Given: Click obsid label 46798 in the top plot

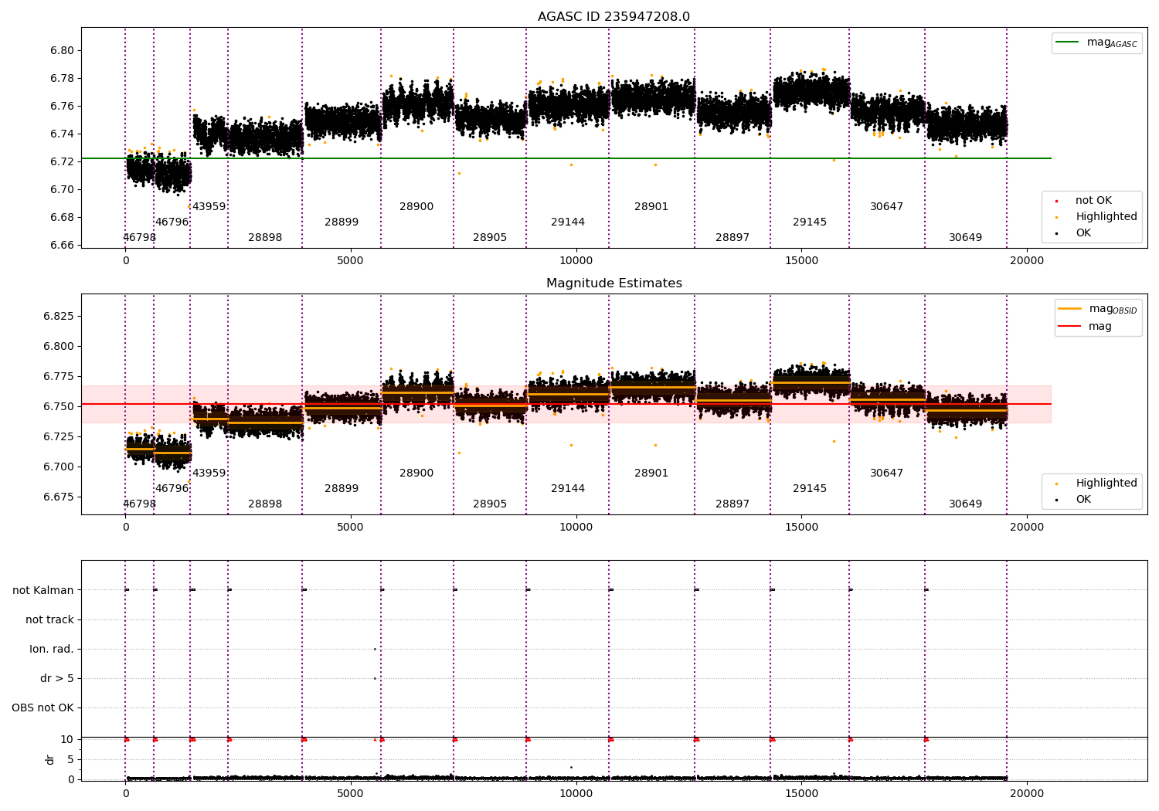Looking at the screenshot, I should [x=139, y=238].
